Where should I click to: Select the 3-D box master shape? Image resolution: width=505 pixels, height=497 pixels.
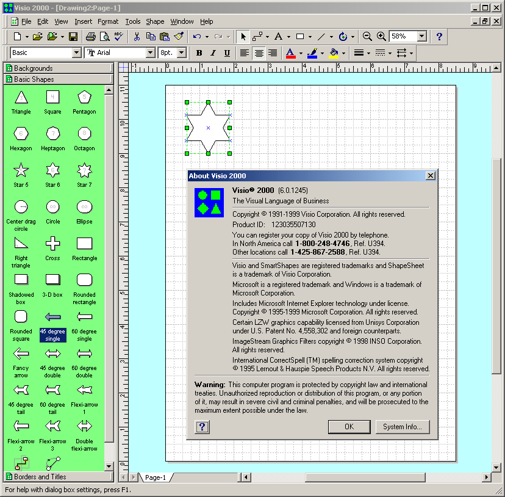(x=52, y=285)
